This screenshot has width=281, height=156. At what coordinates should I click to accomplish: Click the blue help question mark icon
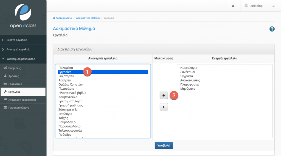click(x=272, y=29)
